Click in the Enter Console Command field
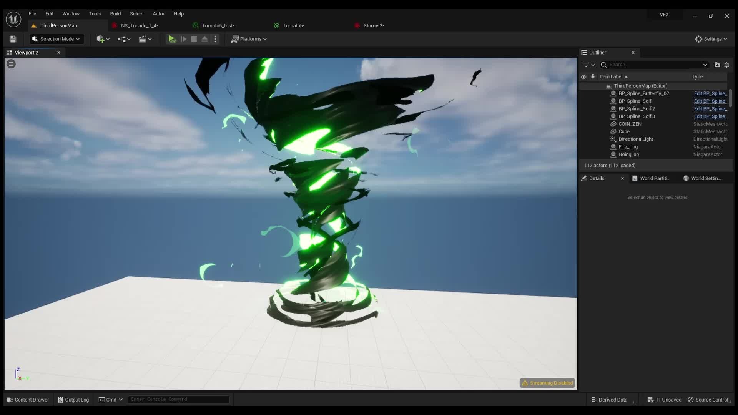This screenshot has height=415, width=738. (x=178, y=399)
